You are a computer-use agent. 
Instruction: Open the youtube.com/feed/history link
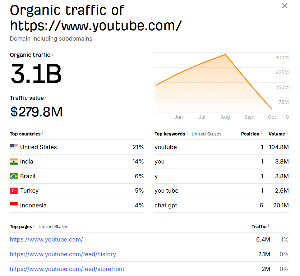click(63, 254)
